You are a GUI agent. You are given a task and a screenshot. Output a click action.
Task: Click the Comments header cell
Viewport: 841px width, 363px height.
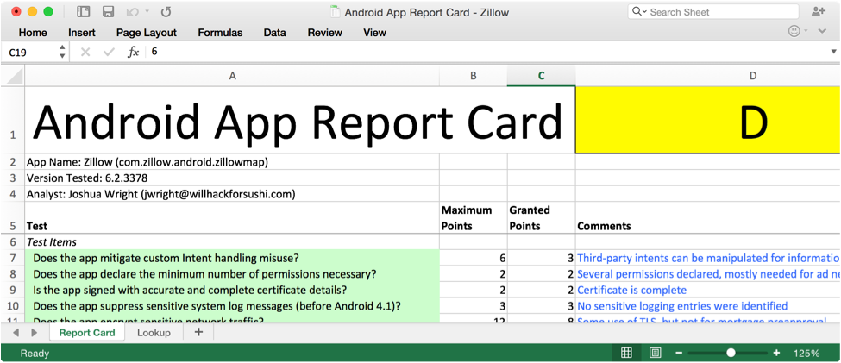click(707, 217)
